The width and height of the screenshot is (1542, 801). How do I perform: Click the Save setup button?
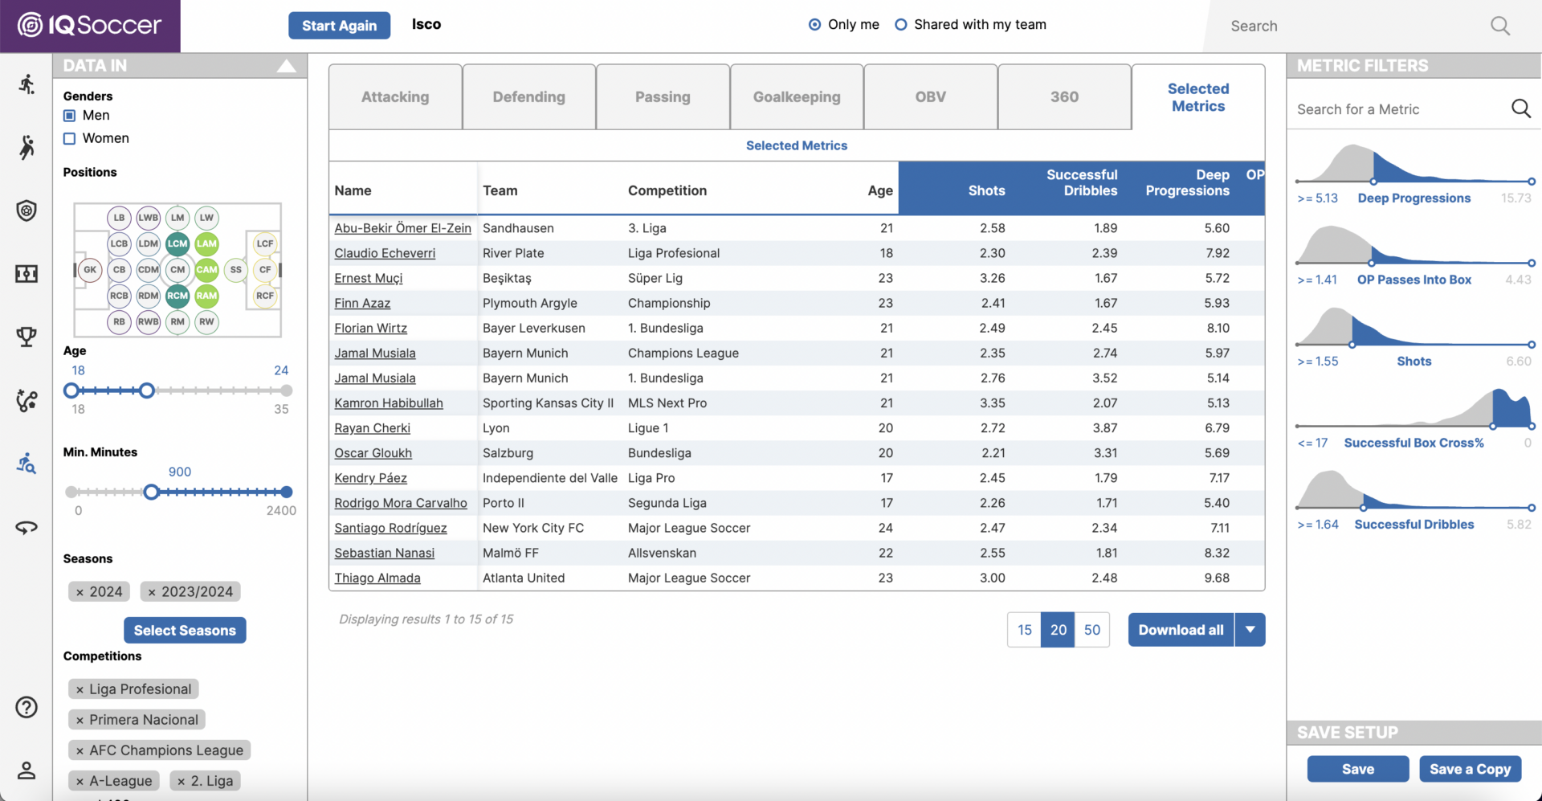[1358, 769]
